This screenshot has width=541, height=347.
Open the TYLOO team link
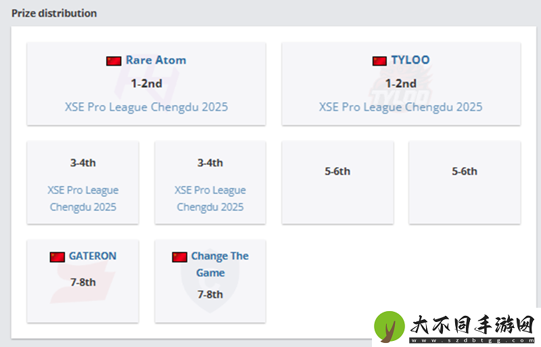tap(410, 60)
